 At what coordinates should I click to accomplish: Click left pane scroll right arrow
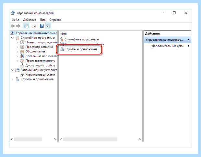coord(55,139)
